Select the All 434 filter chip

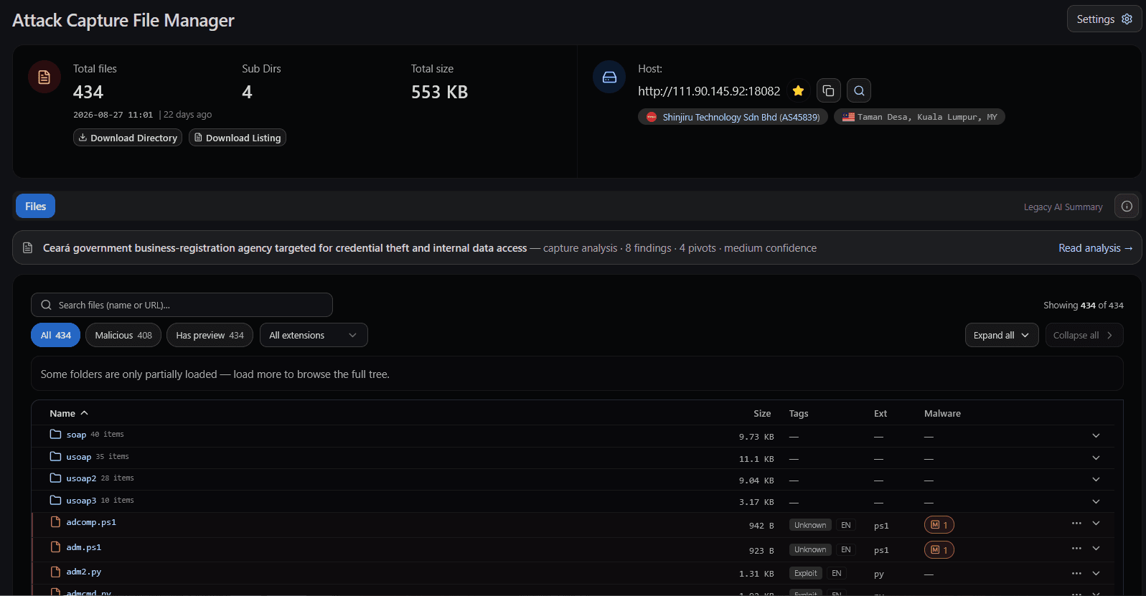point(55,335)
